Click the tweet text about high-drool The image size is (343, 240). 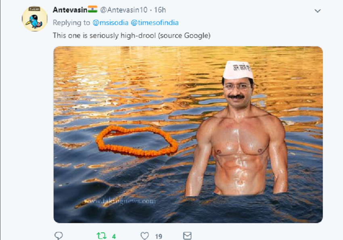132,35
